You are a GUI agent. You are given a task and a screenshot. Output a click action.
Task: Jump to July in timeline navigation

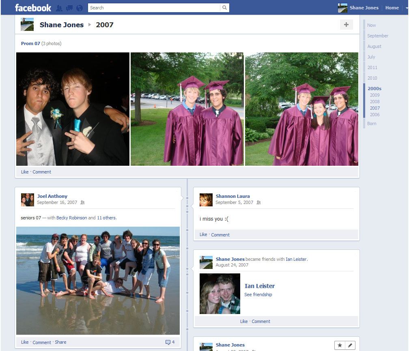tap(371, 57)
